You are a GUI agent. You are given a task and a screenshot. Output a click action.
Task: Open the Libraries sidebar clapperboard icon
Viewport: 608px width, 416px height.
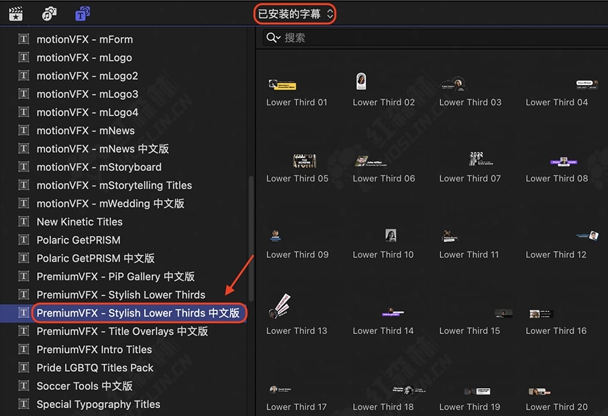click(16, 14)
